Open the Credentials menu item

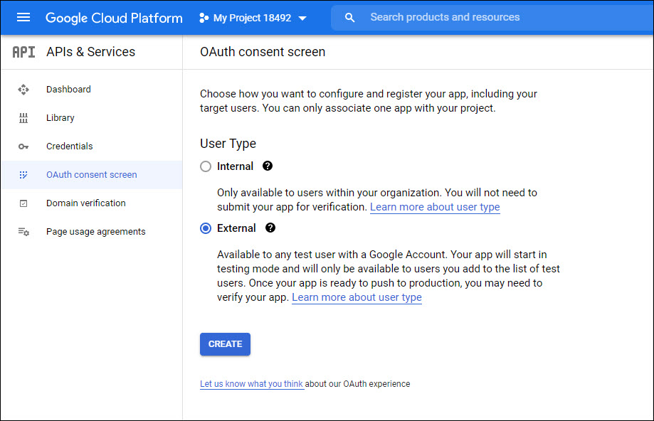[x=70, y=146]
